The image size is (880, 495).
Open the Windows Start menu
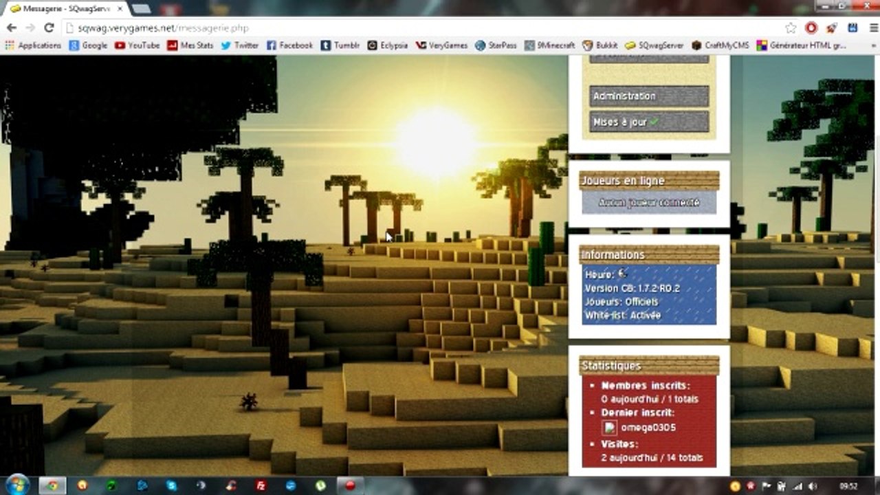(x=17, y=485)
